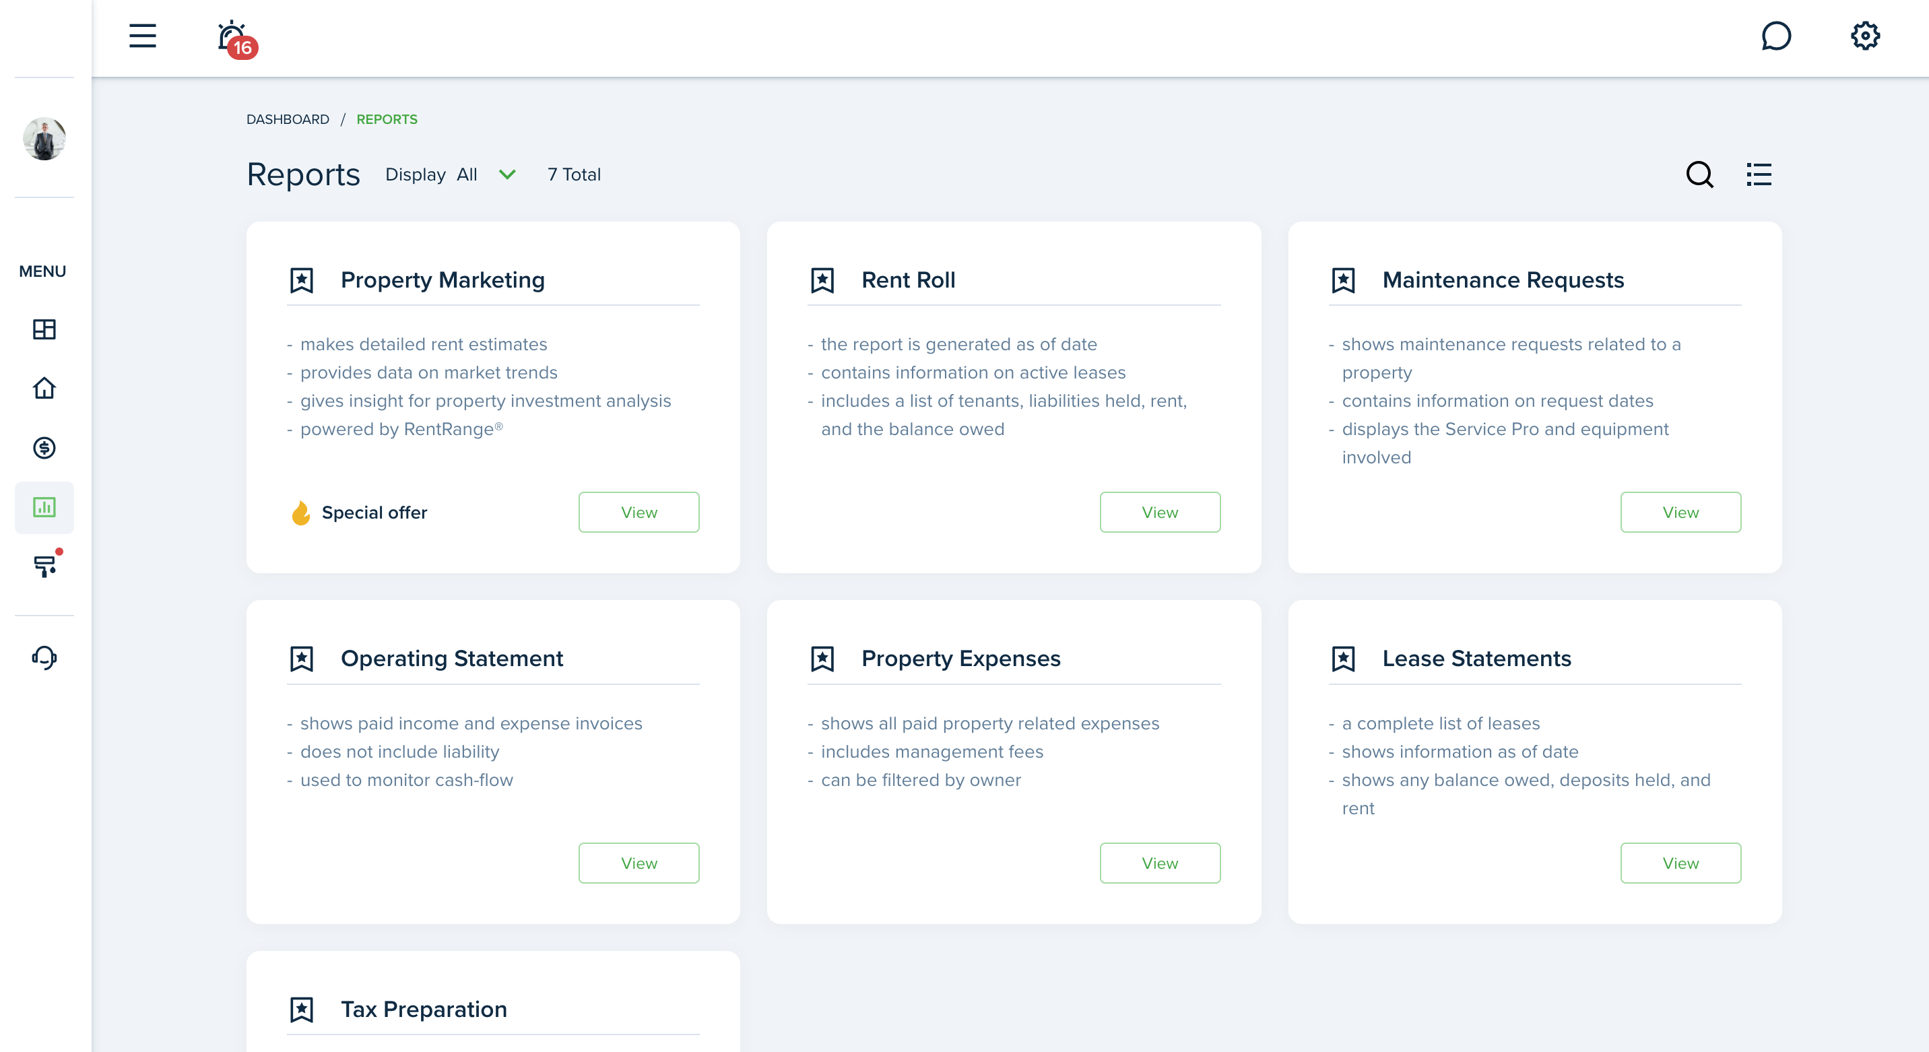Click the Lease Statements title
Screen dimensions: 1929x1052
pyautogui.click(x=1476, y=659)
